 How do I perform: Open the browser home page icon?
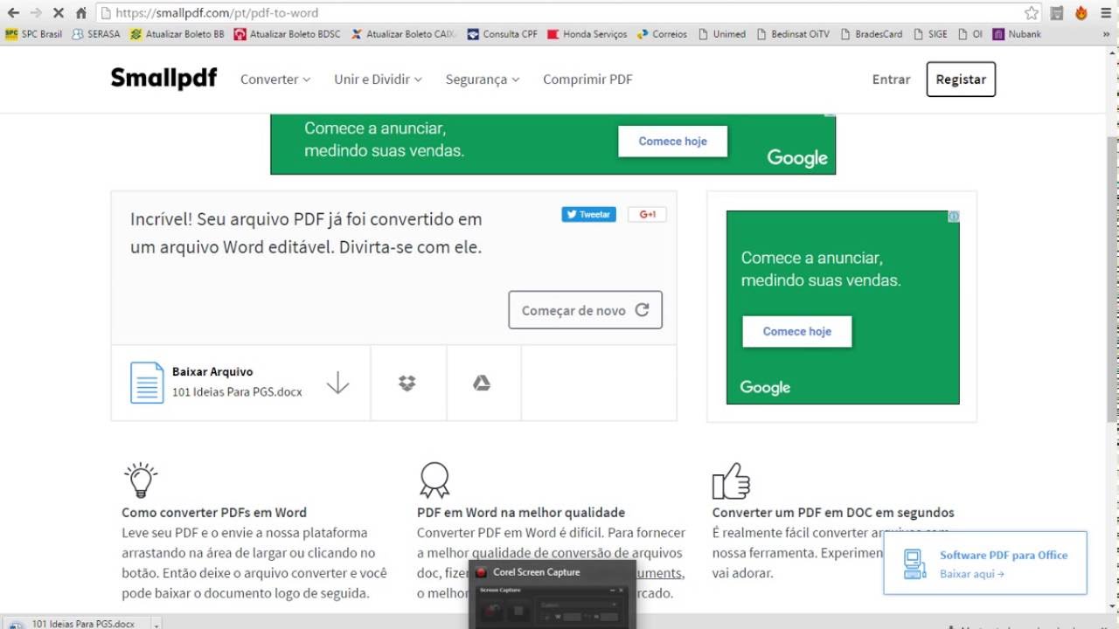click(x=81, y=13)
